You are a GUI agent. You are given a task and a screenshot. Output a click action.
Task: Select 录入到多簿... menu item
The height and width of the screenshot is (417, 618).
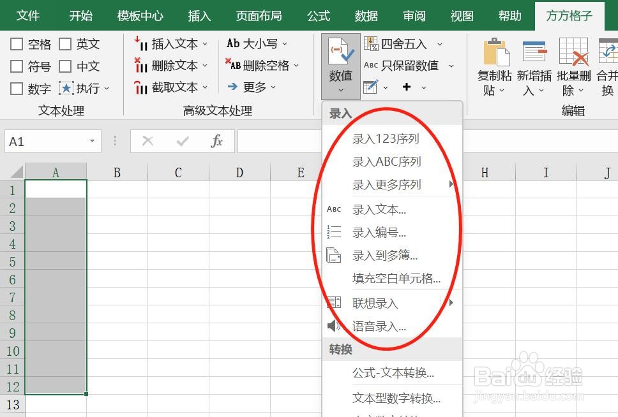tap(392, 256)
